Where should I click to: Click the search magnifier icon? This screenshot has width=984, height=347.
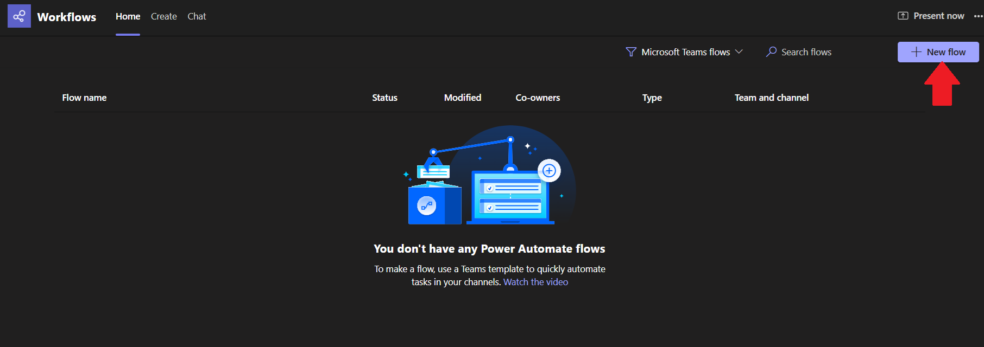[x=771, y=52]
